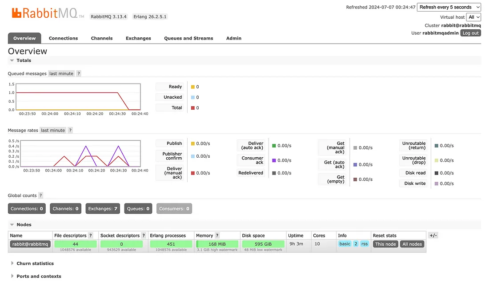Click the yellow Ready legend swatch
Screen dimensions: 489x283
tap(193, 87)
